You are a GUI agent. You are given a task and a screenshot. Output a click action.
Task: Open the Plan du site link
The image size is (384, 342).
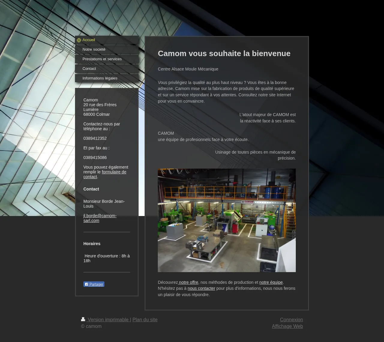145,320
